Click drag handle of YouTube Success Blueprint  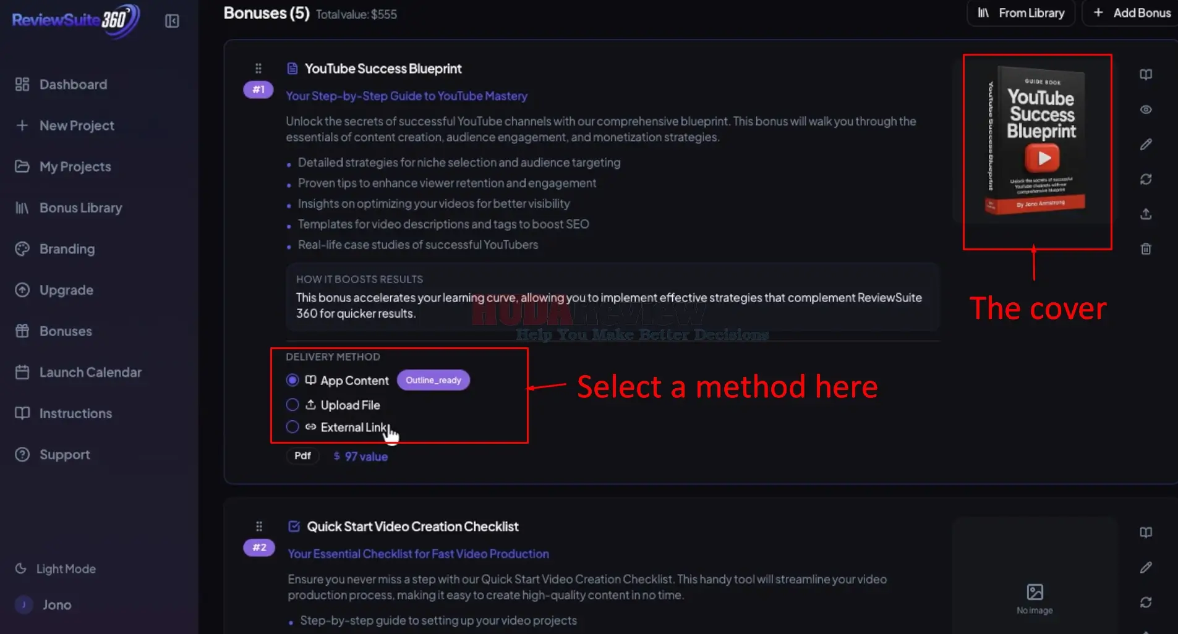[258, 69]
